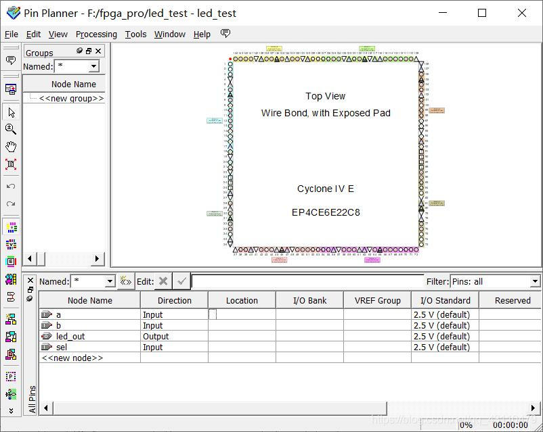Click the Edit cancel X button
Image resolution: width=543 pixels, height=432 pixels.
click(163, 281)
